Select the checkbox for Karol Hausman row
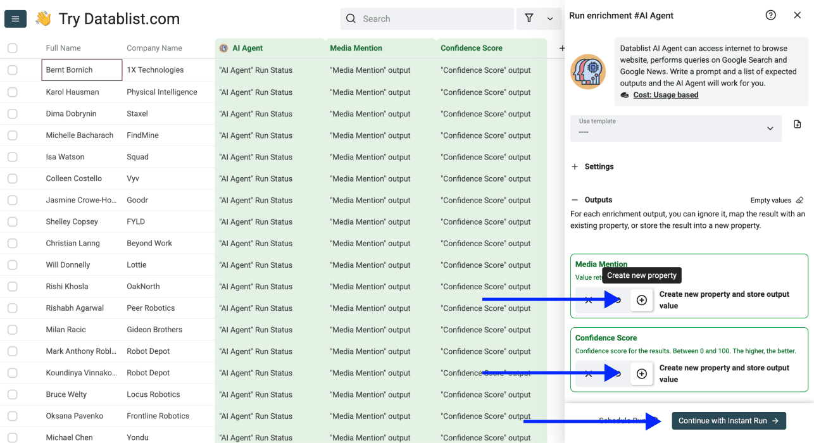Screen dimensions: 814x443 point(12,92)
